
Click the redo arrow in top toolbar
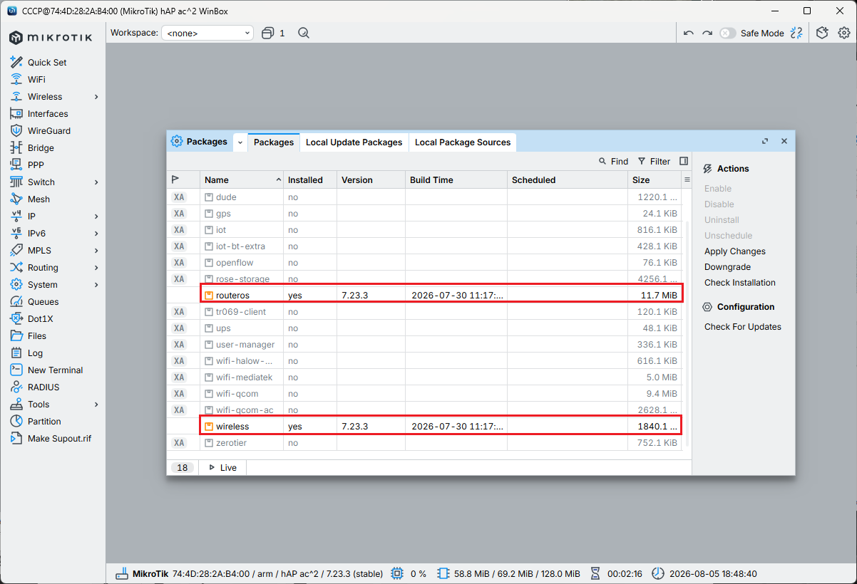(x=707, y=33)
